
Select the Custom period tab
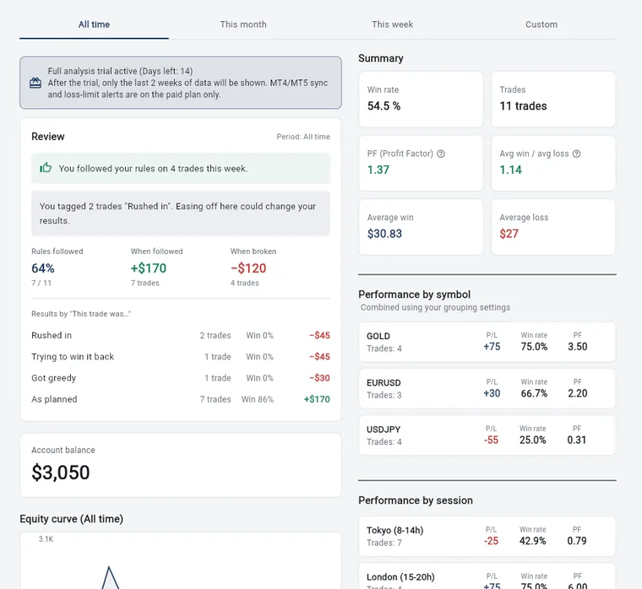541,24
